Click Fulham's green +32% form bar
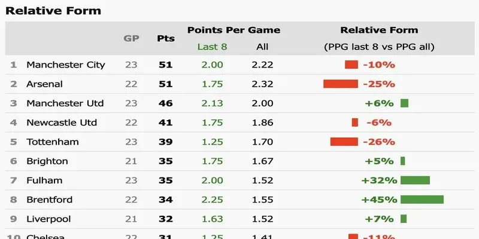Viewport: 479px width, 239px height. point(415,180)
